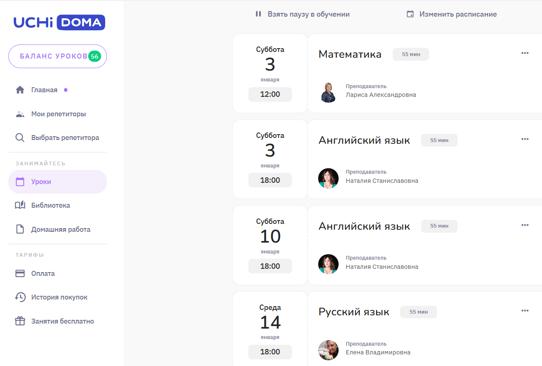Open the lesson balance button
The height and width of the screenshot is (366, 542).
(57, 56)
